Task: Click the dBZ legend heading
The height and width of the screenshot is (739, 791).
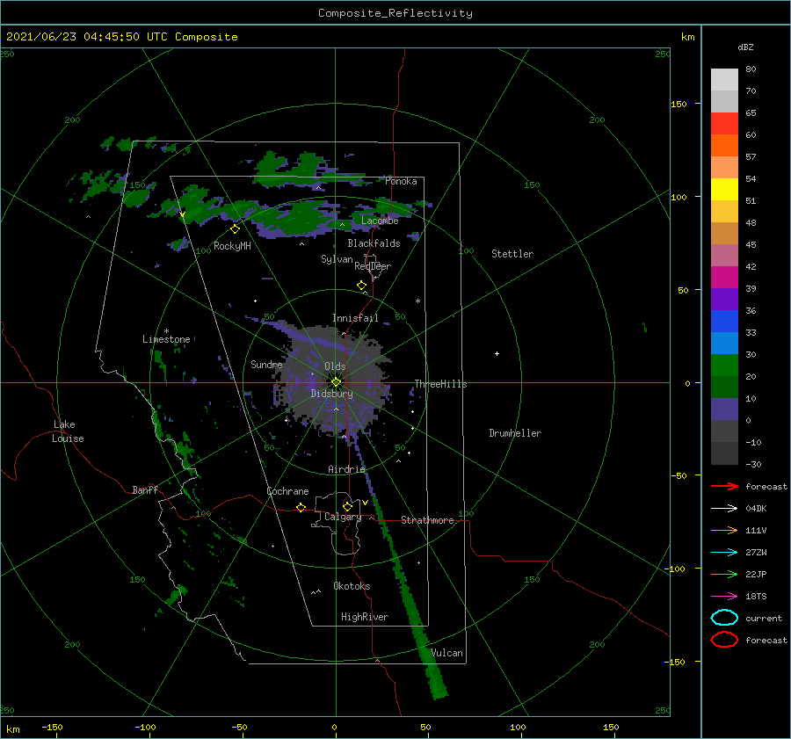Action: coord(745,47)
